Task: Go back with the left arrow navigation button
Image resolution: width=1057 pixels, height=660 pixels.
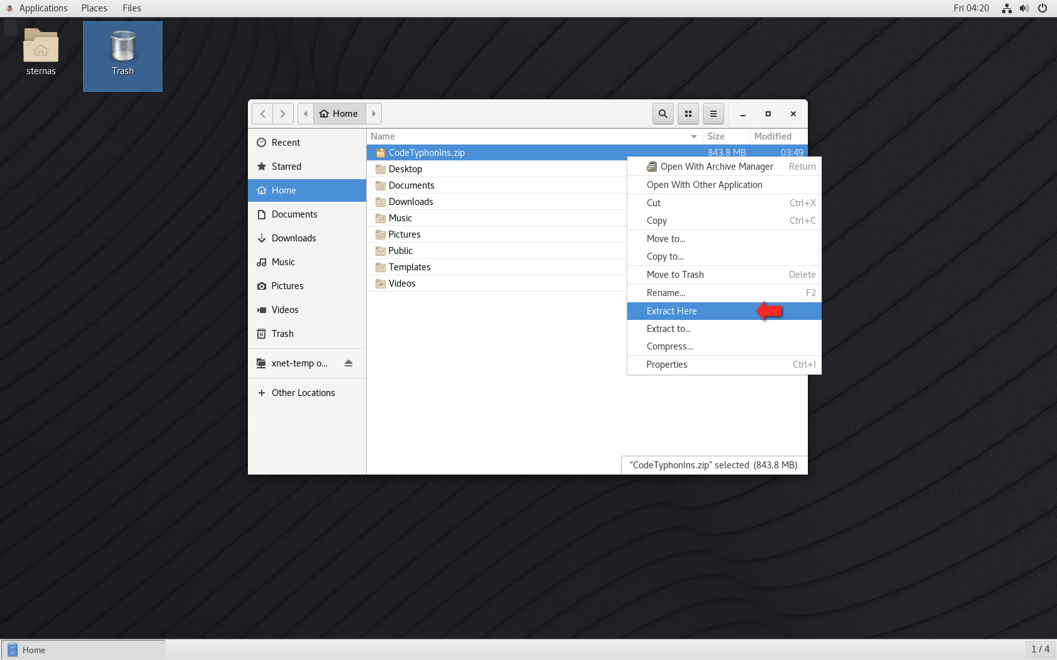Action: click(x=263, y=114)
